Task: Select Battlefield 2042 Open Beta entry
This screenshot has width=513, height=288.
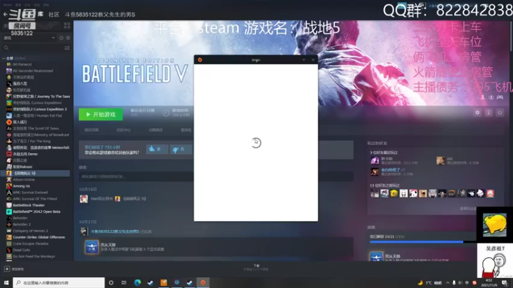Action: click(38, 212)
